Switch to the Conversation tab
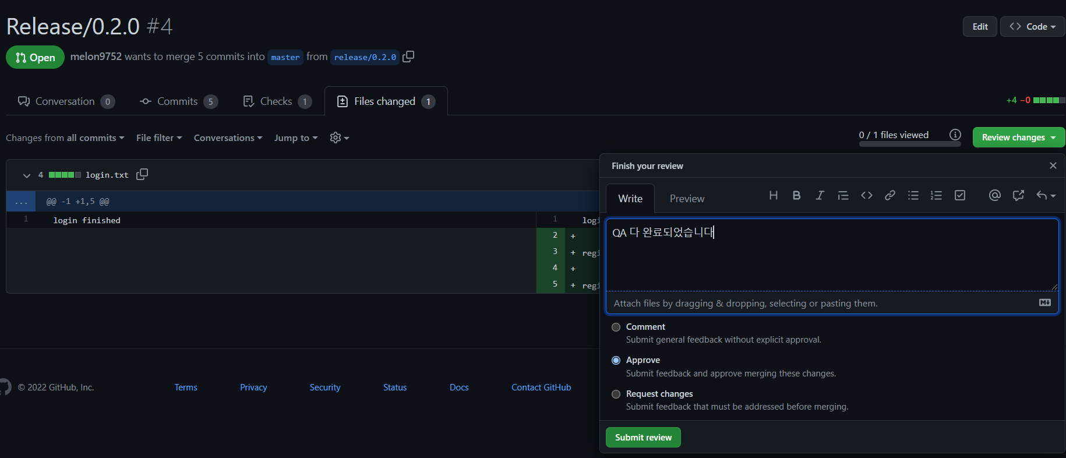 [x=66, y=101]
